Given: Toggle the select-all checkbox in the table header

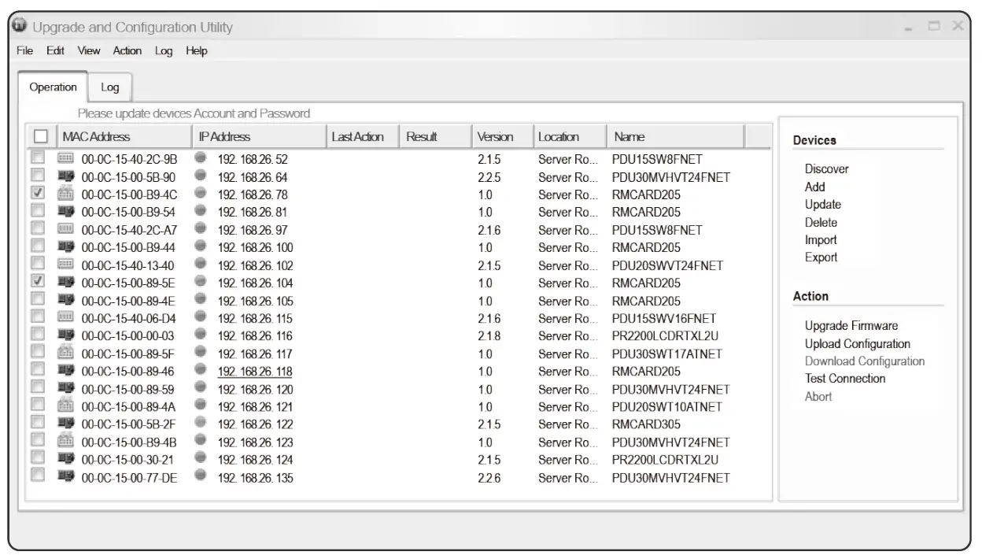Looking at the screenshot, I should click(x=41, y=136).
